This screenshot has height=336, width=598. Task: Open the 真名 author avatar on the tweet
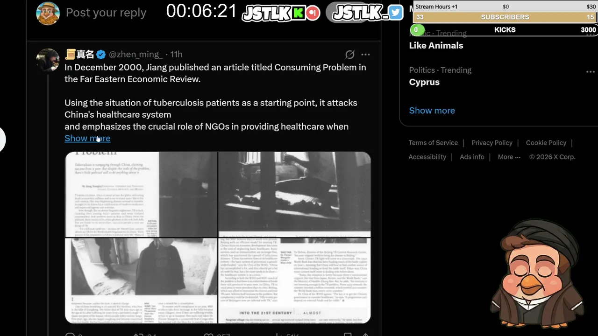[x=48, y=60]
